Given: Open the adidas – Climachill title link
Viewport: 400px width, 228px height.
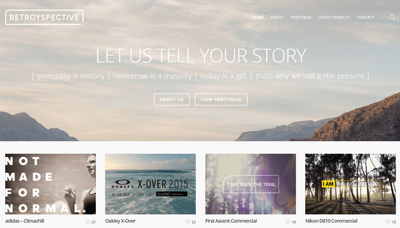Looking at the screenshot, I should (x=25, y=221).
